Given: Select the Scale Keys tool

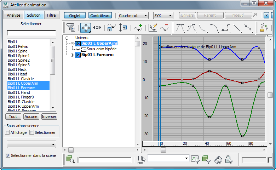Looking at the screenshot, I should [111, 28].
